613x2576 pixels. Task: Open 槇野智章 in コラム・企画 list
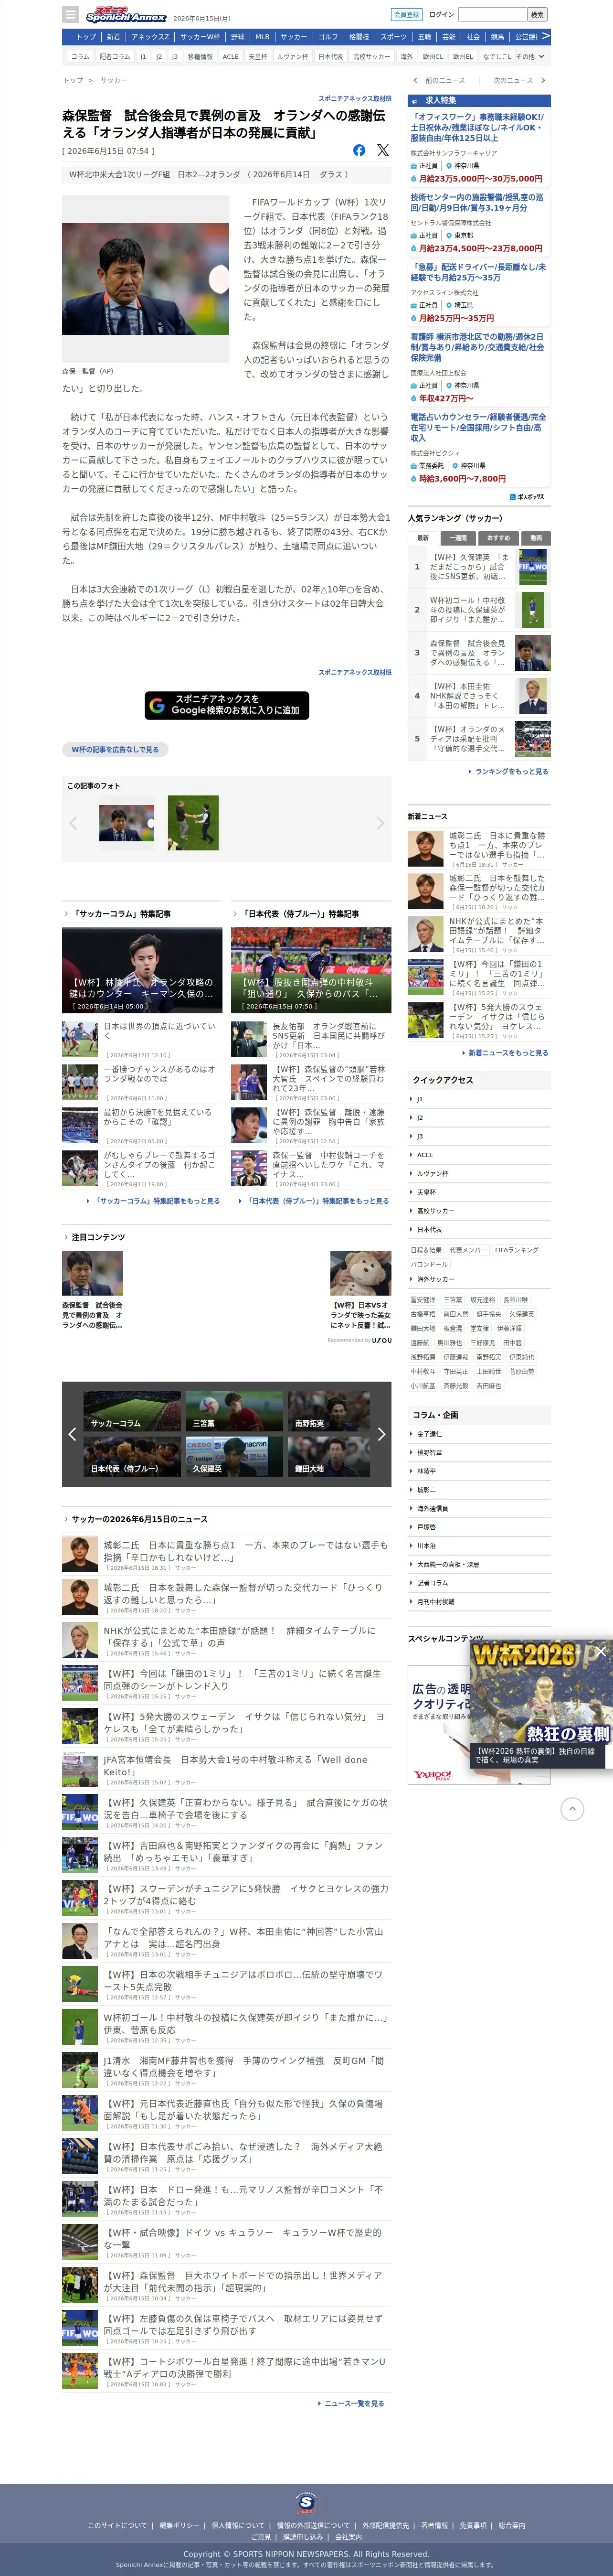[x=429, y=1453]
